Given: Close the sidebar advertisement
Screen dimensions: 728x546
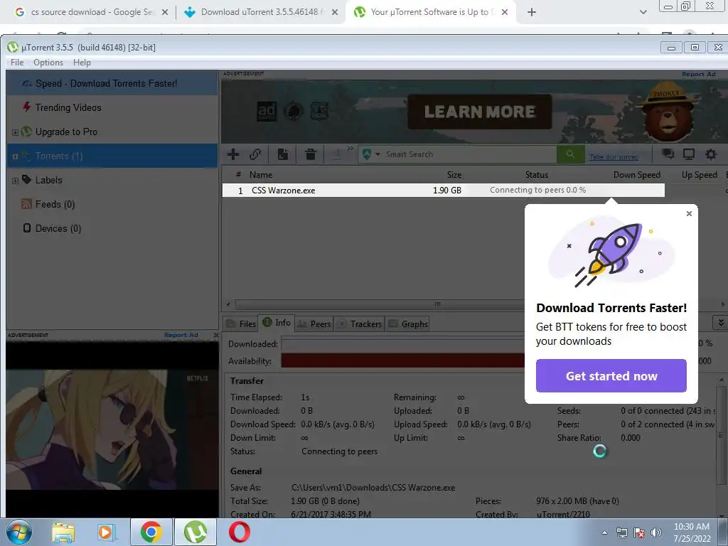Looking at the screenshot, I should coord(215,335).
